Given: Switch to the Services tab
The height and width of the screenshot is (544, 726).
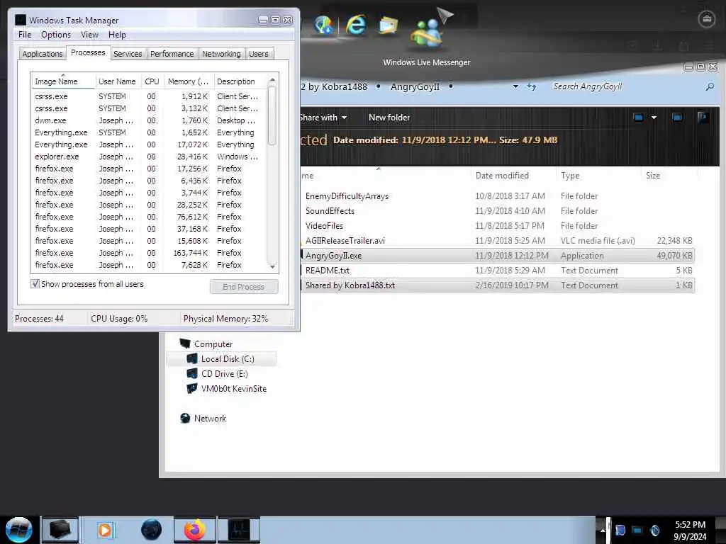Looking at the screenshot, I should [128, 54].
